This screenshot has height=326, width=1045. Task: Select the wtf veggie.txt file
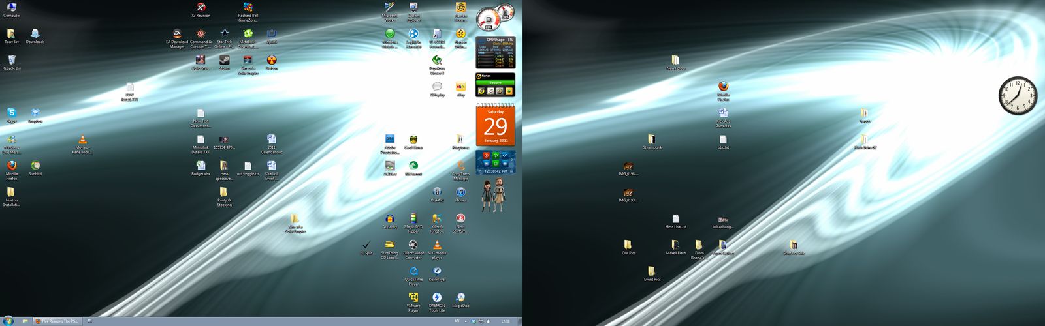coord(248,168)
